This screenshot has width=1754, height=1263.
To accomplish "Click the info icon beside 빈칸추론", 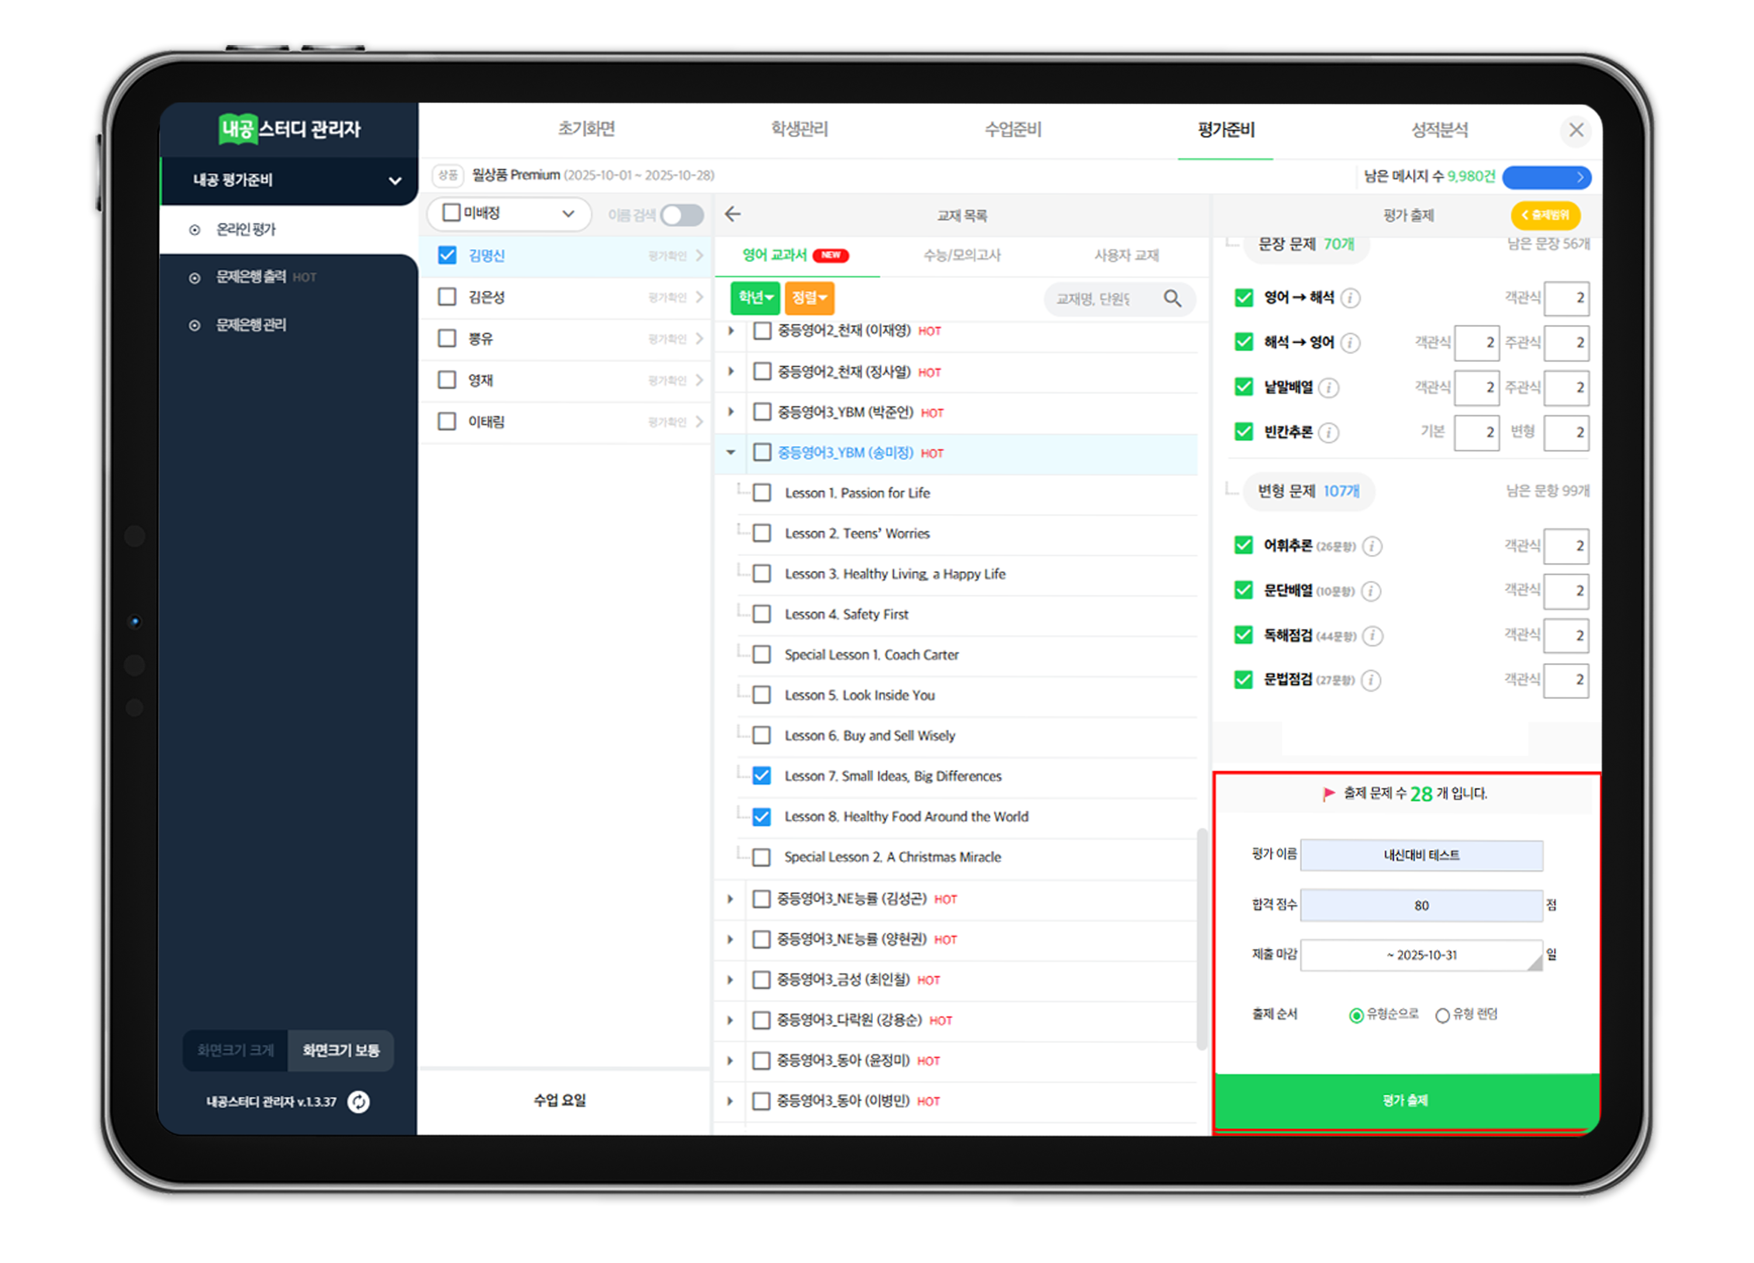I will pyautogui.click(x=1328, y=432).
